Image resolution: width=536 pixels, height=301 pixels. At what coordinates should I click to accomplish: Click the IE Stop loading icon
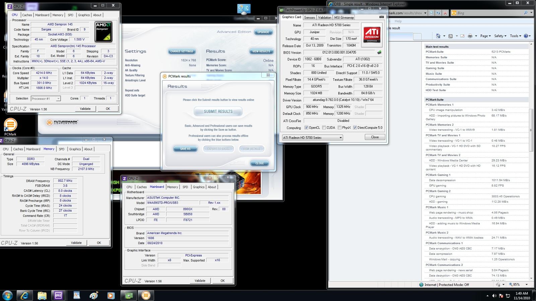coord(445,13)
